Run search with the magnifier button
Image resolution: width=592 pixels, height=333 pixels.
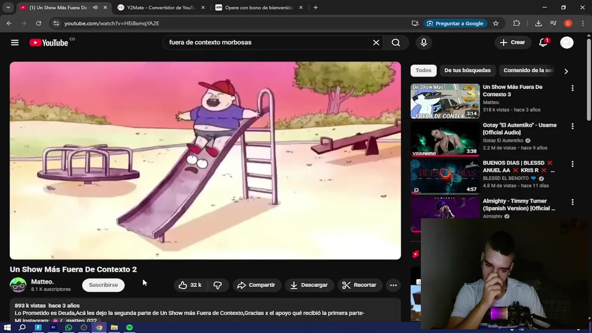coord(396,43)
